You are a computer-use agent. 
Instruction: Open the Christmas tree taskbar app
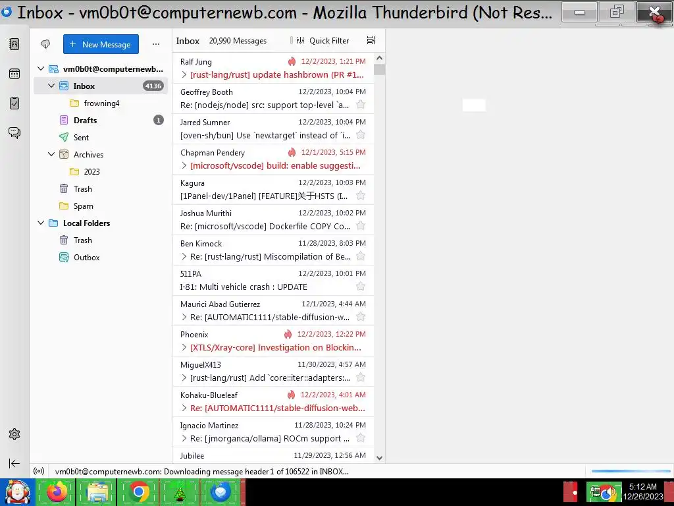pyautogui.click(x=179, y=492)
